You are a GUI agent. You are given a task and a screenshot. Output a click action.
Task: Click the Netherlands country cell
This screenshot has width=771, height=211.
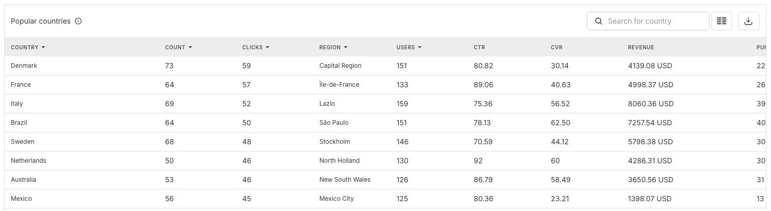[x=28, y=161]
